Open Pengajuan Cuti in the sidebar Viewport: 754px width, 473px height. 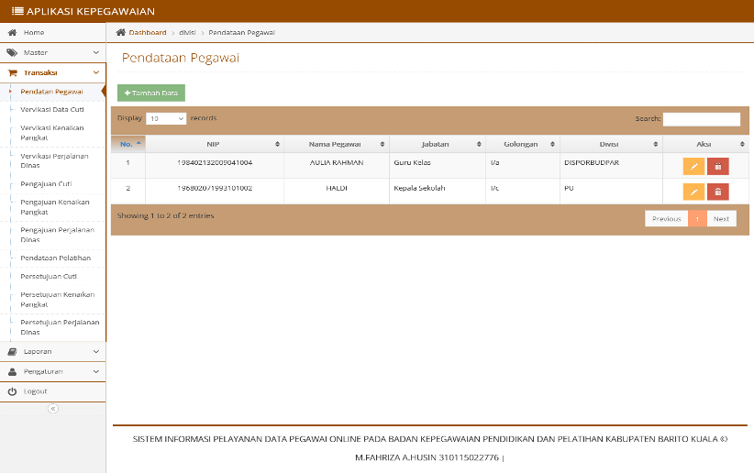[46, 184]
